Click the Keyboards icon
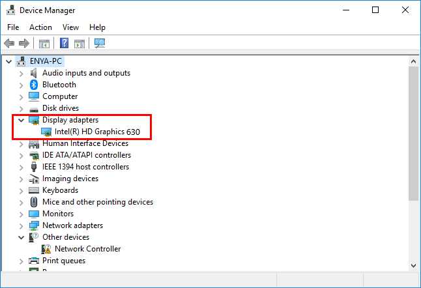 pos(34,190)
